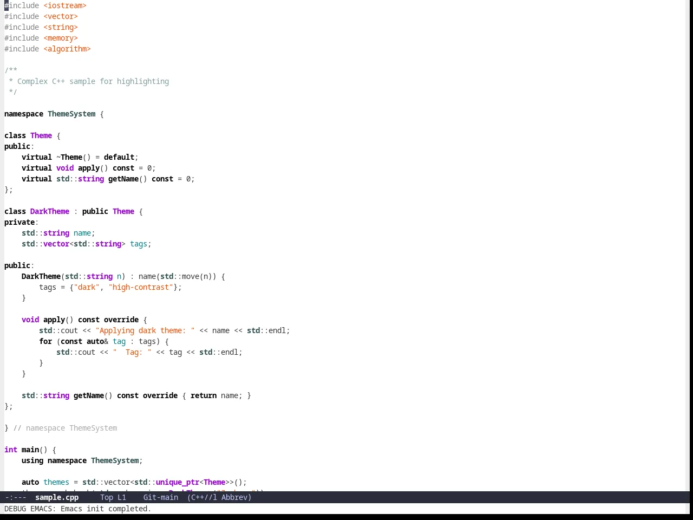Click 'themes' variable in the auto line

(56, 482)
